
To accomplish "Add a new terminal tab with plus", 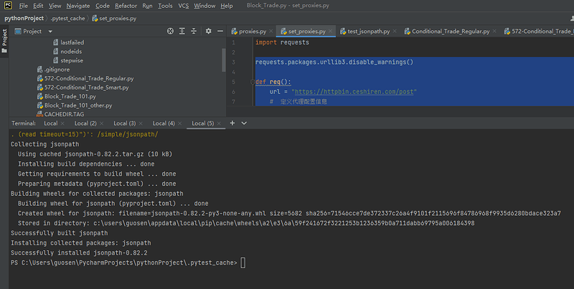I will tap(232, 123).
